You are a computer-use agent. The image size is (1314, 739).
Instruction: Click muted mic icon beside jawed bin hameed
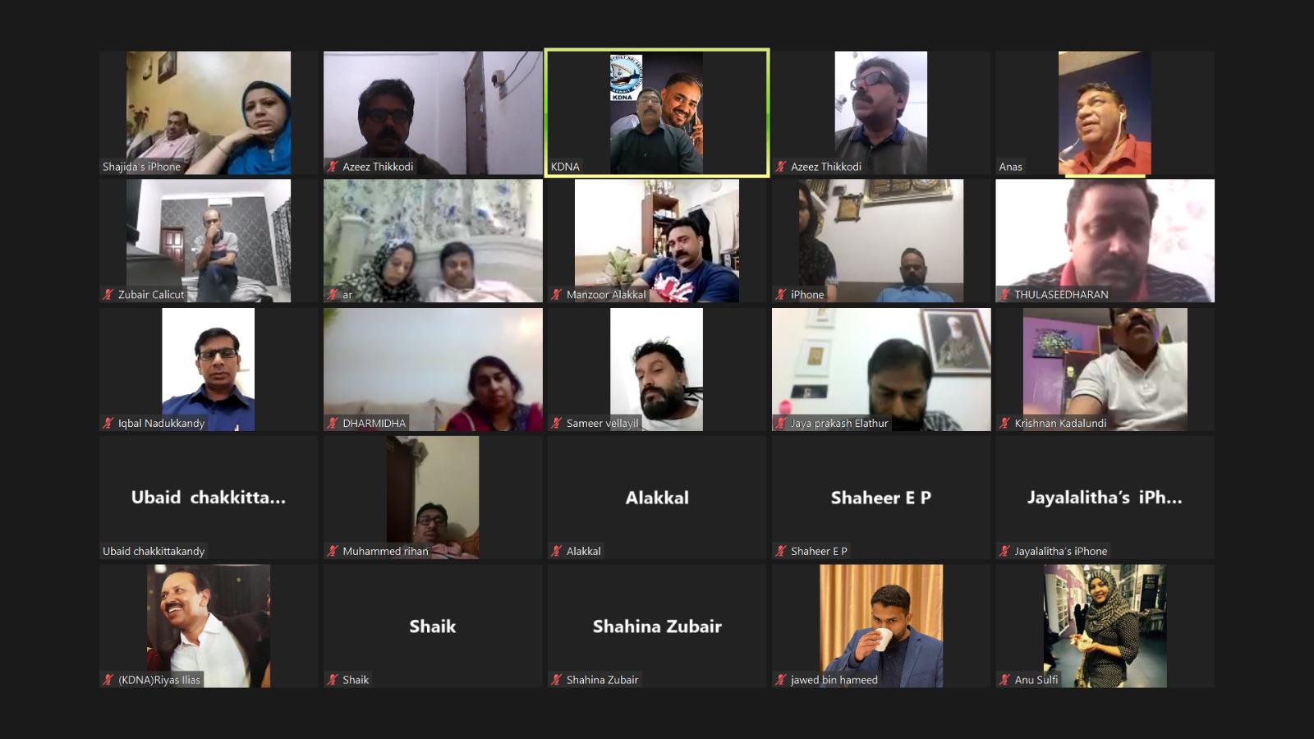tap(780, 680)
